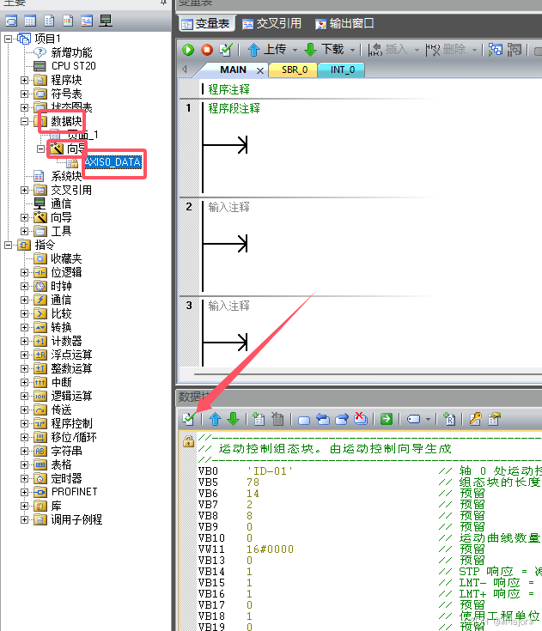
Task: Click the green RUN button
Action: (188, 50)
